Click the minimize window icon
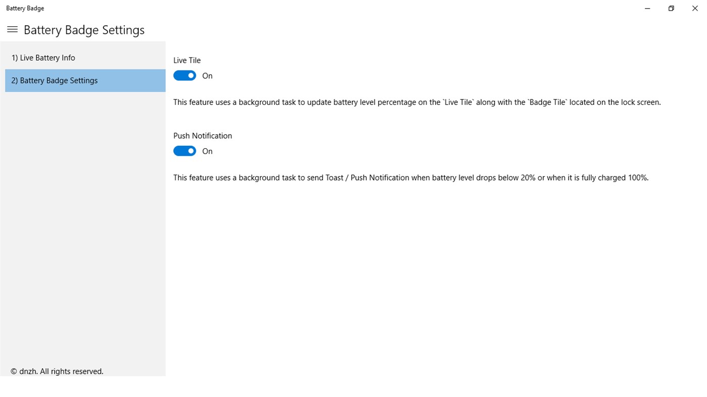This screenshot has width=707, height=397. point(647,8)
